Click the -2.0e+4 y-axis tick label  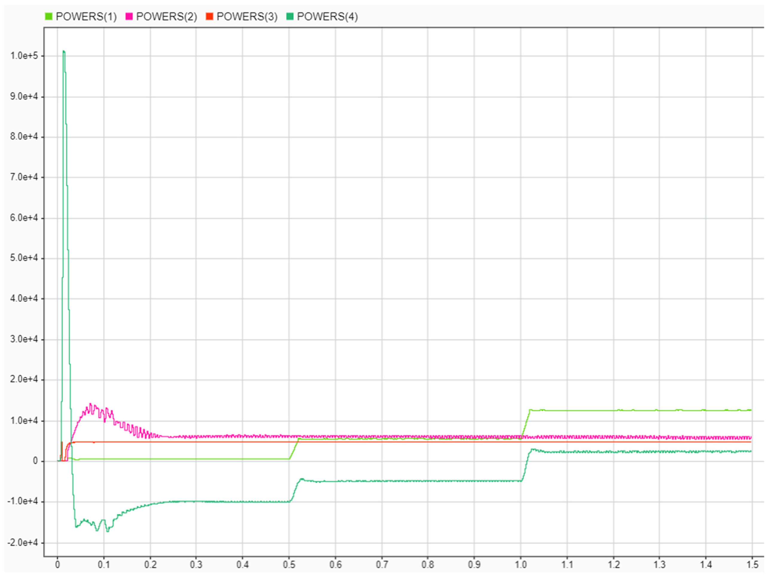[23, 542]
